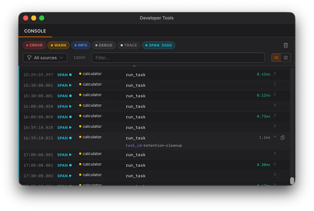Close the Developer Tools window

click(x=26, y=18)
